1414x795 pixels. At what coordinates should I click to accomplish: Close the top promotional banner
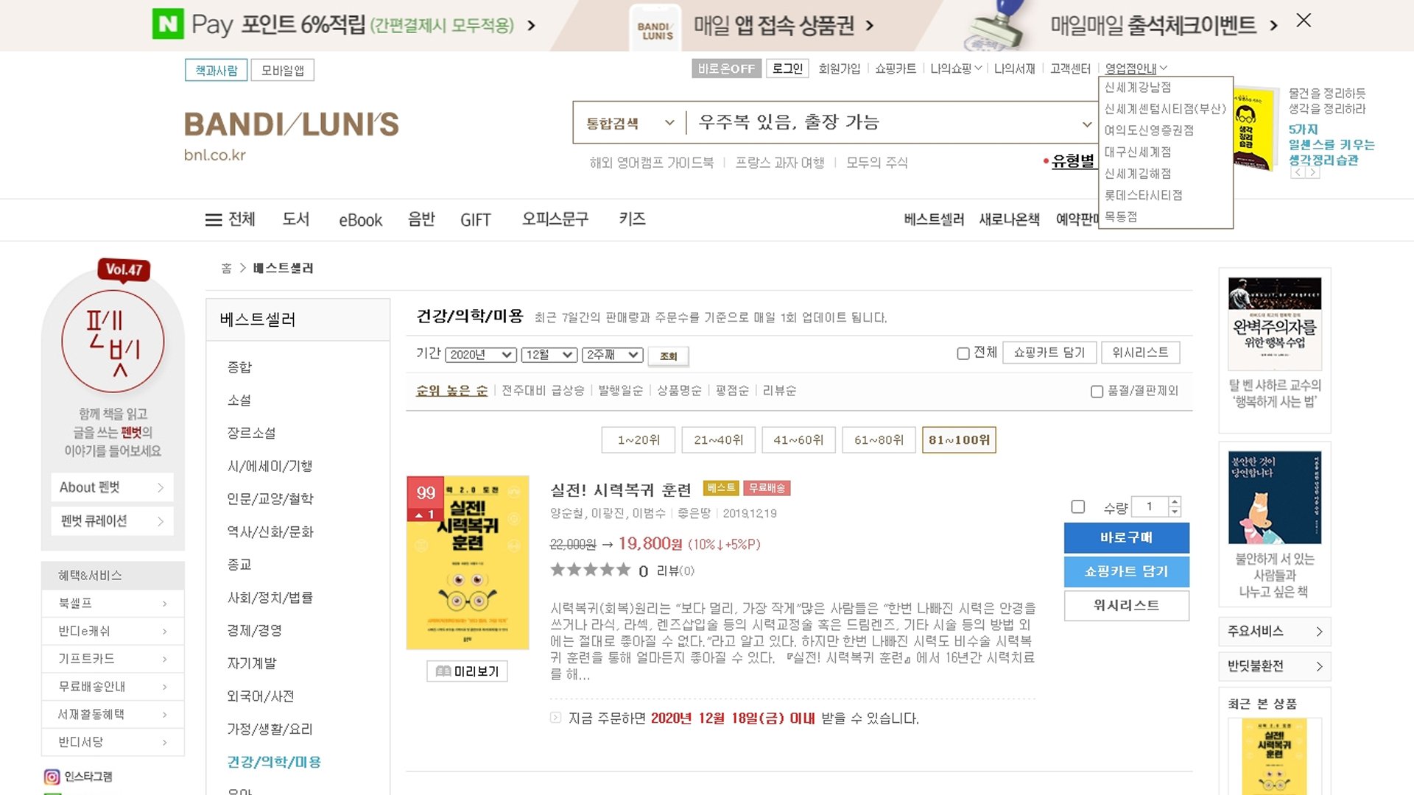click(x=1304, y=21)
